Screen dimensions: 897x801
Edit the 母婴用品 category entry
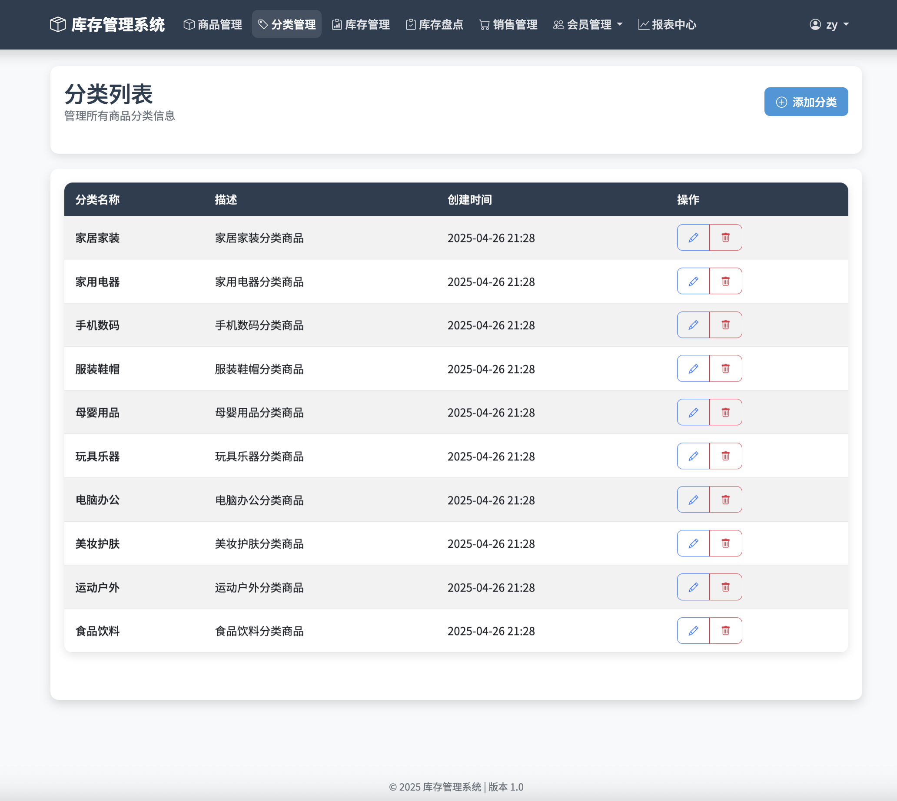693,412
